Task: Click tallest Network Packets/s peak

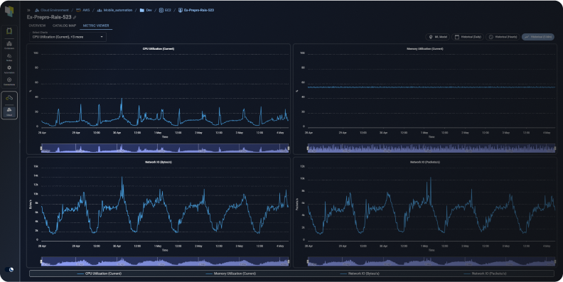Action: [x=431, y=178]
